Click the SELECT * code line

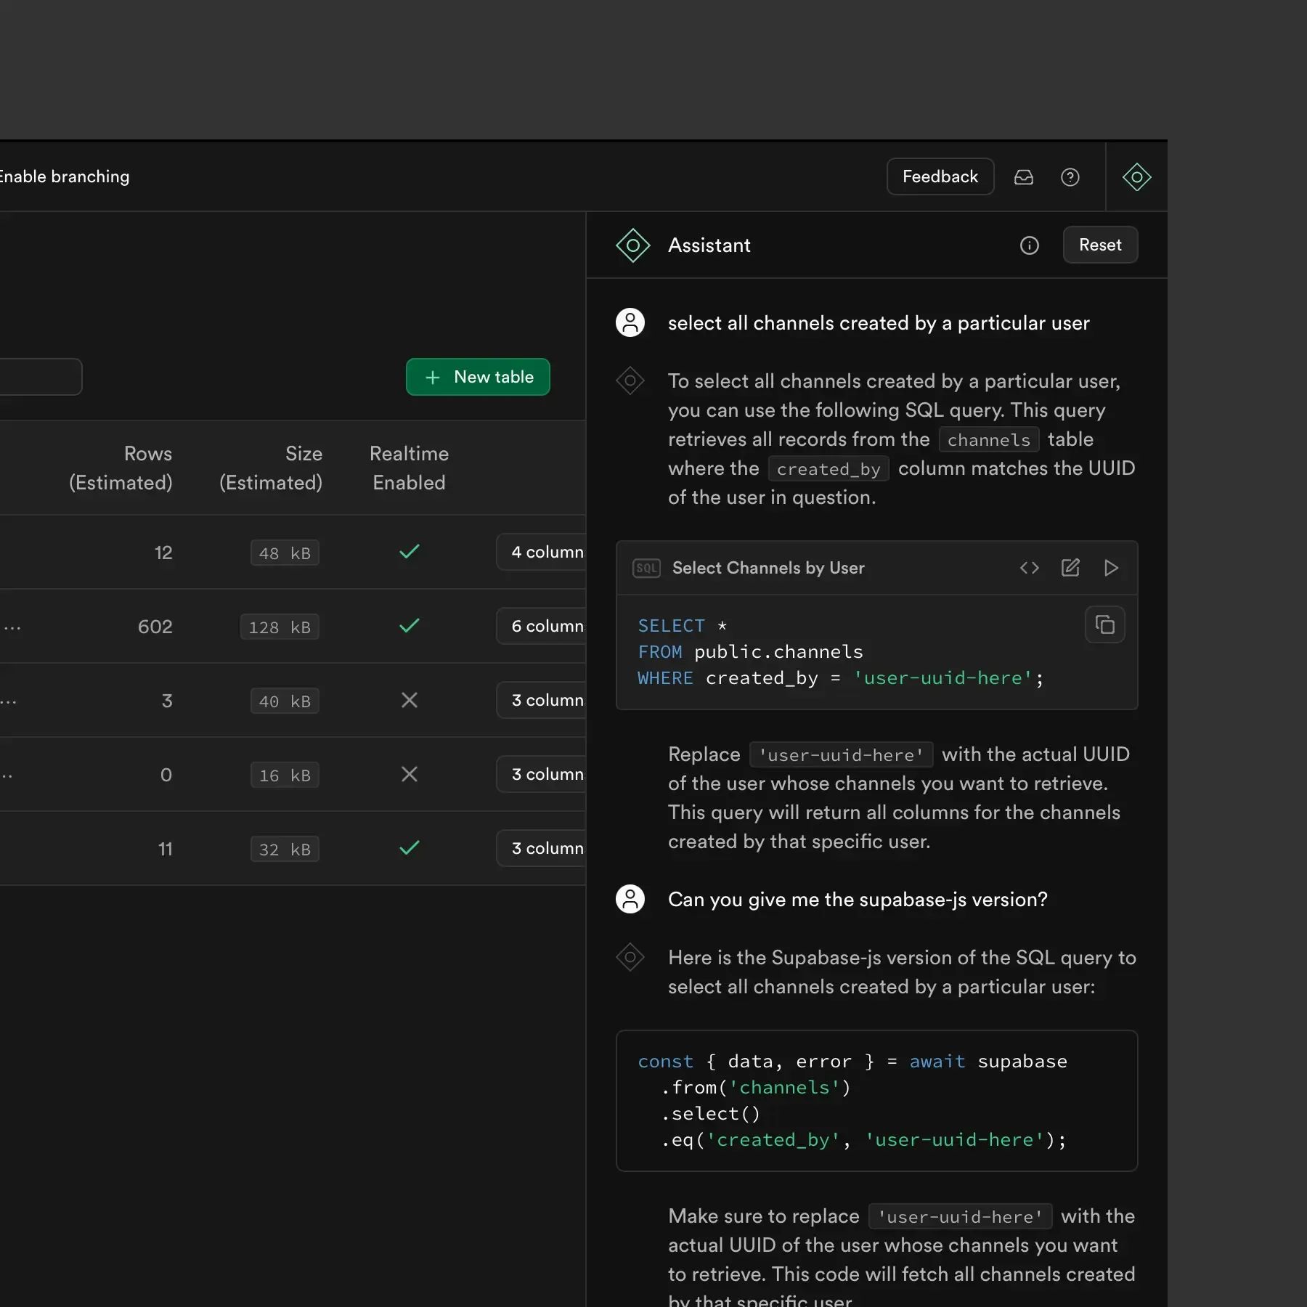pyautogui.click(x=683, y=626)
